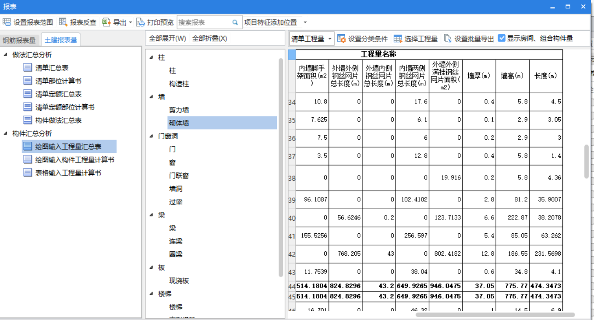Collapse the 板 category group
The width and height of the screenshot is (594, 320).
point(151,267)
